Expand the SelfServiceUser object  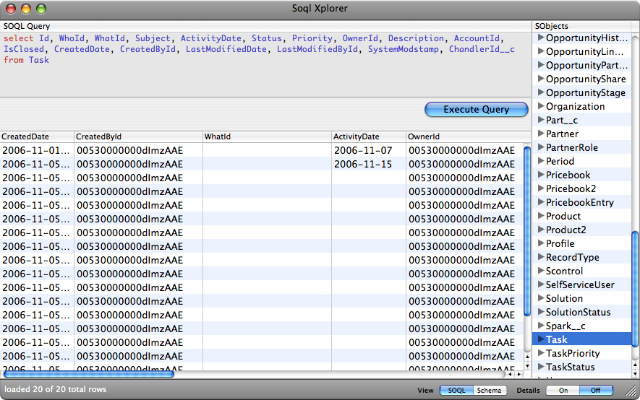click(x=541, y=284)
